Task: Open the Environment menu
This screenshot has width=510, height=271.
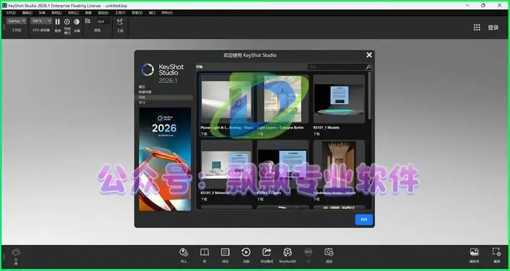Action: coord(43,13)
